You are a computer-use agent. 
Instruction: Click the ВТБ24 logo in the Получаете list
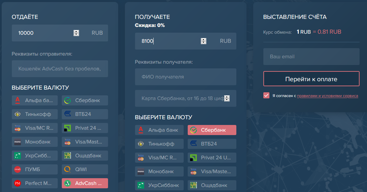193,144
